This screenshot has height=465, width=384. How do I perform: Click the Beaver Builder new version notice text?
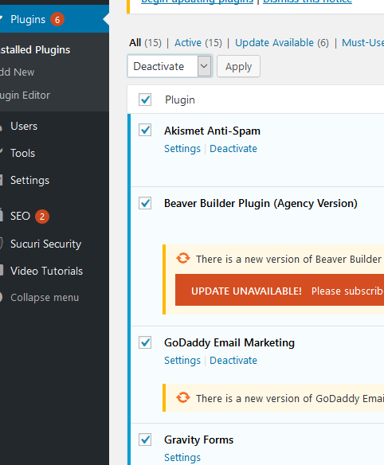pyautogui.click(x=289, y=260)
